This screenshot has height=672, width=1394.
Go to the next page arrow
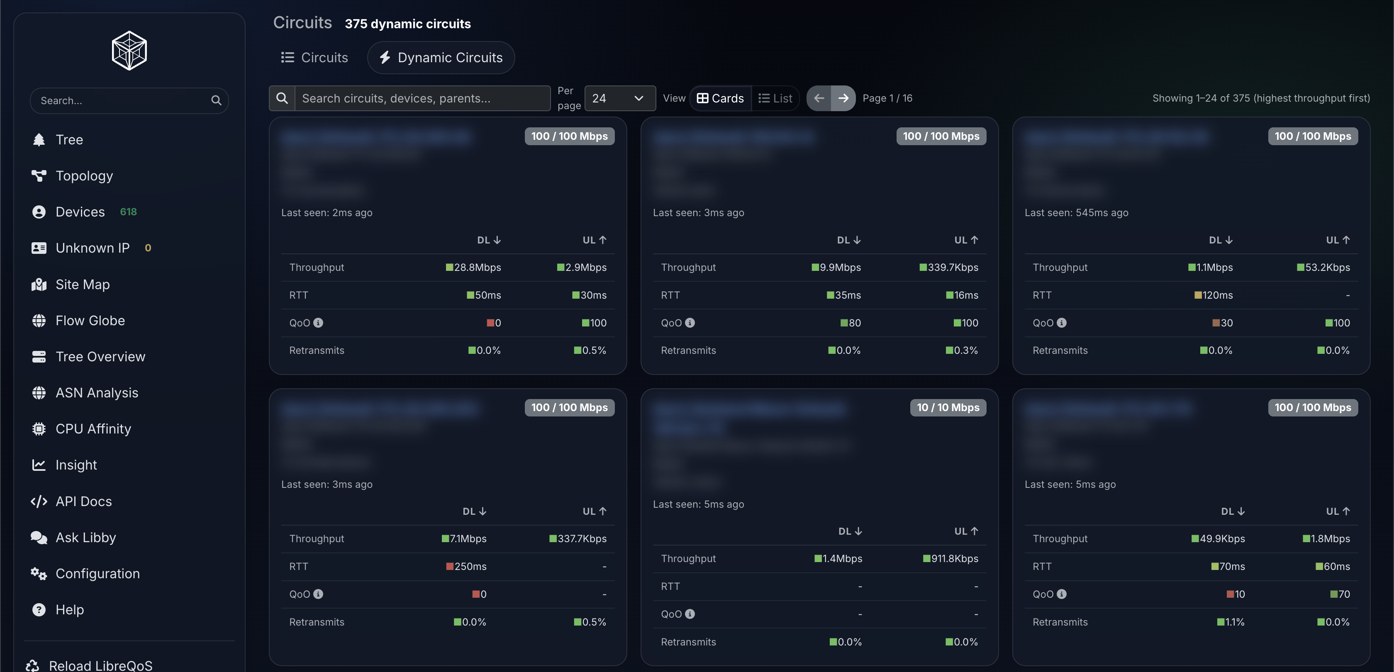pyautogui.click(x=843, y=98)
